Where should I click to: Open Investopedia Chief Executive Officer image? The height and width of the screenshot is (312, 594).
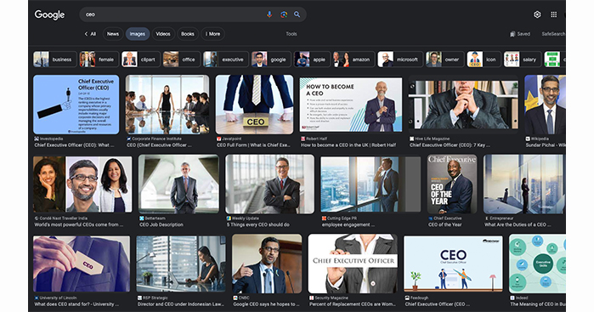[76, 105]
